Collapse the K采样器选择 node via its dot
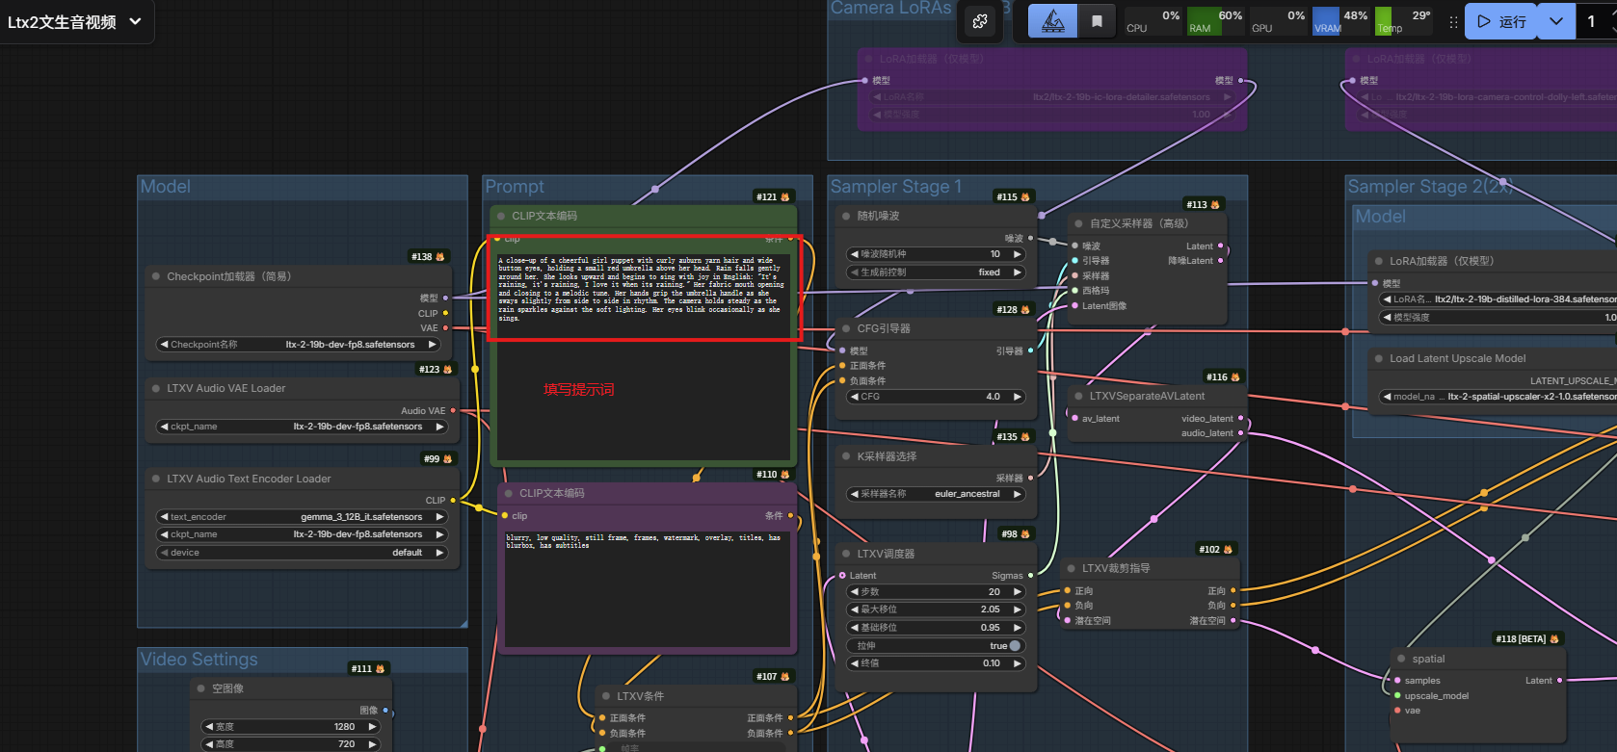 (x=846, y=456)
